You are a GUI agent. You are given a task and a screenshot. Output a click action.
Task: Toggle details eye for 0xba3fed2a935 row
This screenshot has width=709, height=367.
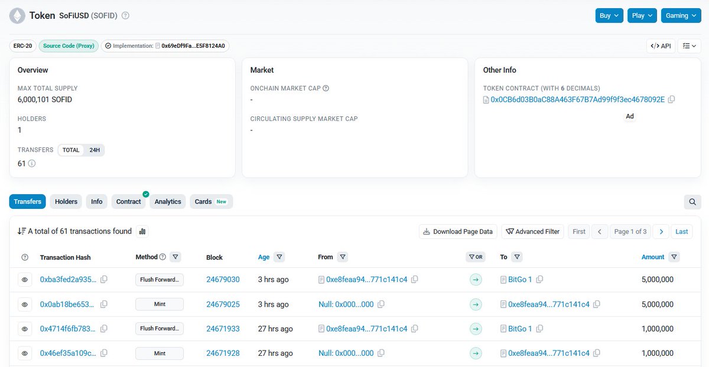(25, 280)
